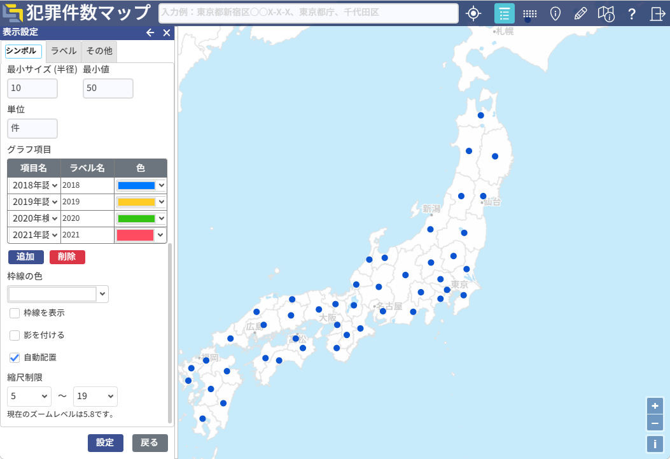Click the panel vertical scrollbar
The width and height of the screenshot is (670, 459).
[170, 334]
